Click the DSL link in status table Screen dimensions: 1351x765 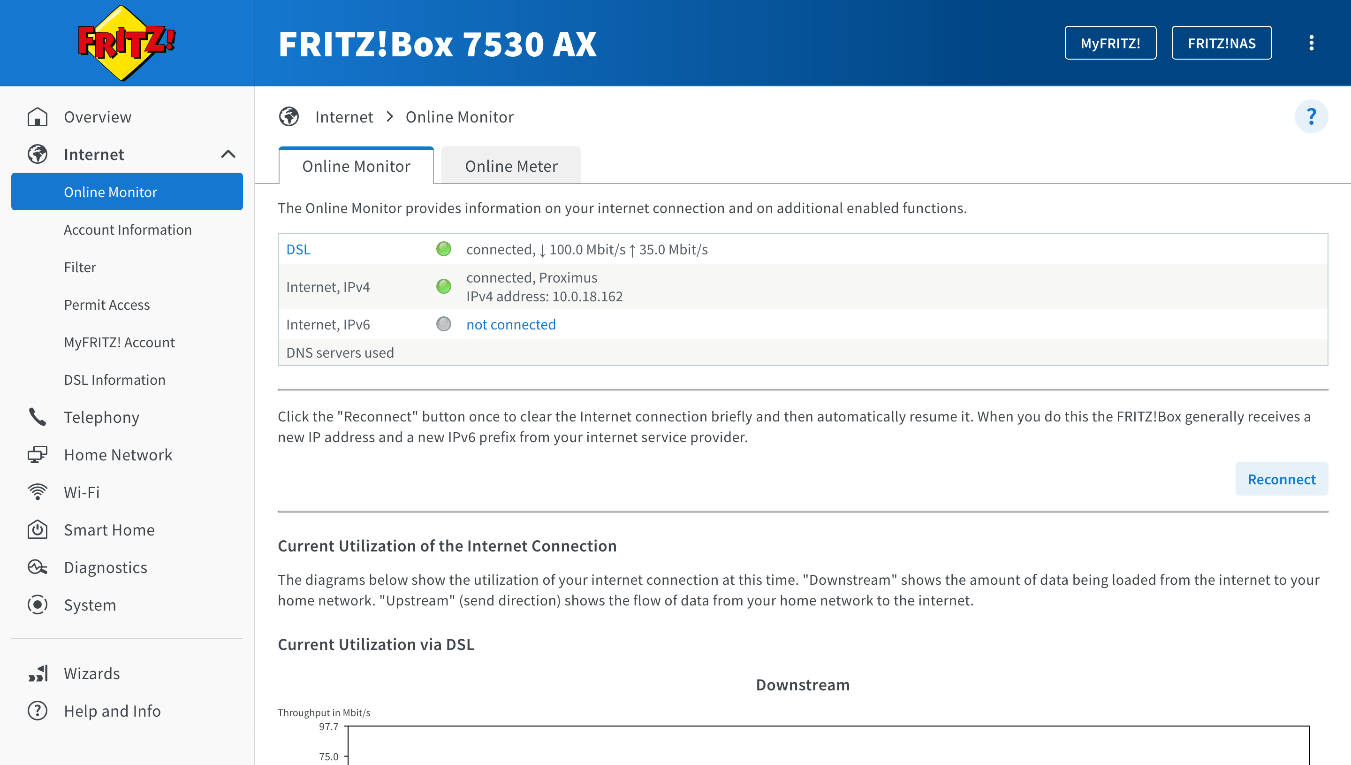click(x=298, y=249)
